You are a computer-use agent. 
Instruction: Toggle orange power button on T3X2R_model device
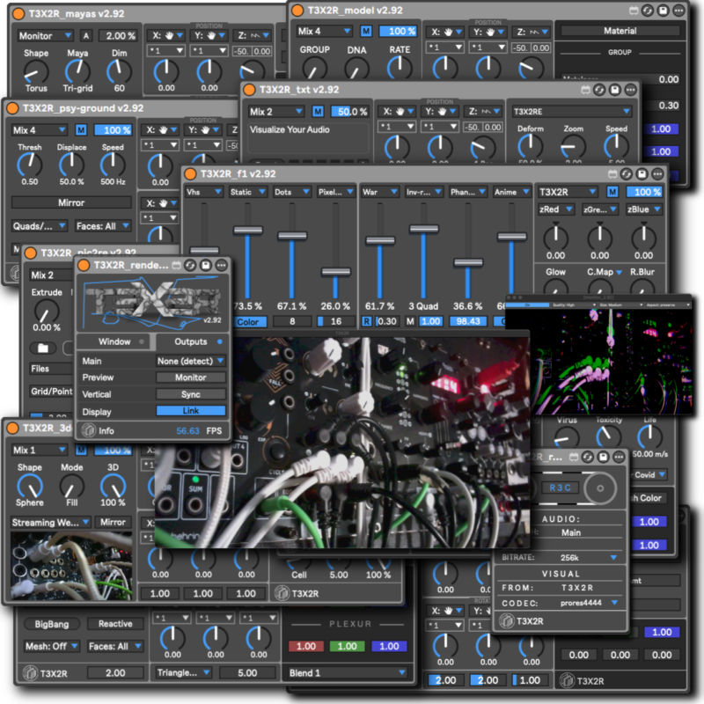click(x=297, y=11)
